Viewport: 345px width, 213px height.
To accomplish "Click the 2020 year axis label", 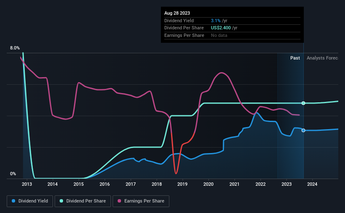I will pyautogui.click(x=208, y=184).
